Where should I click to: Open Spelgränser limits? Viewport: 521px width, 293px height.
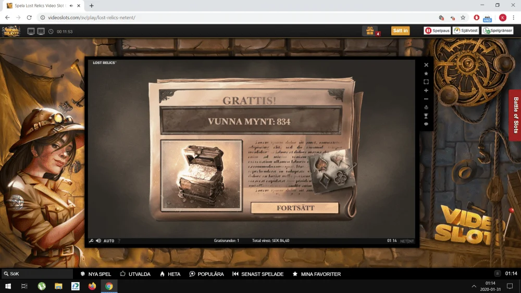[x=498, y=31]
